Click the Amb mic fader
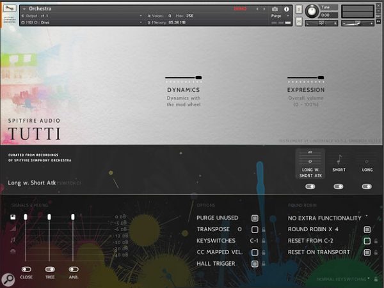 click(73, 217)
